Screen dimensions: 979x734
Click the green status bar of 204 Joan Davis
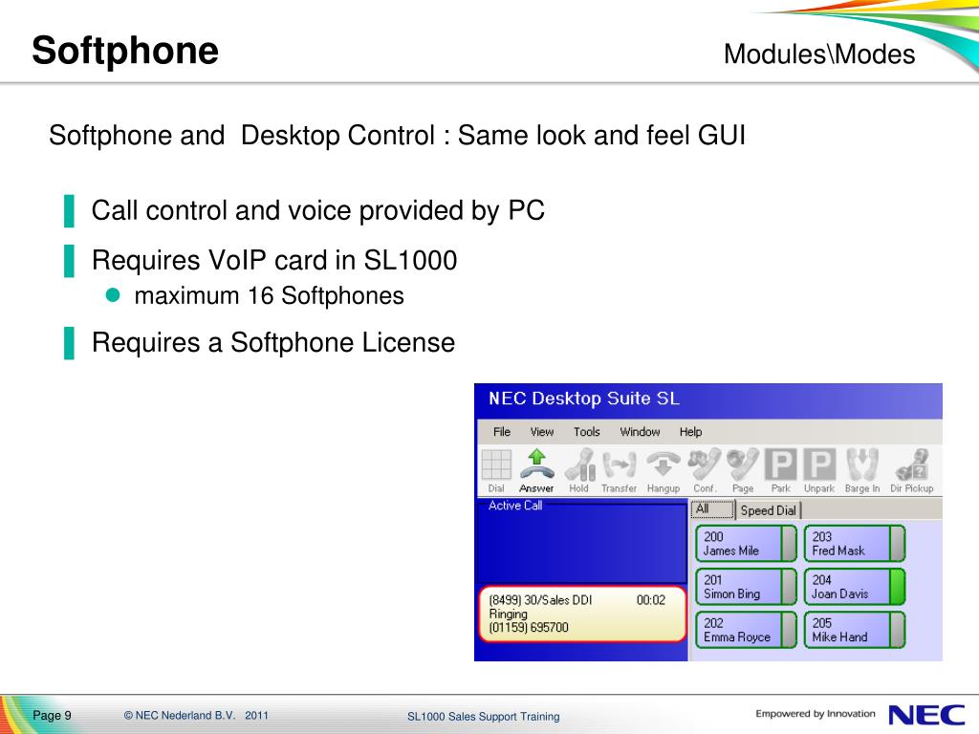point(897,587)
